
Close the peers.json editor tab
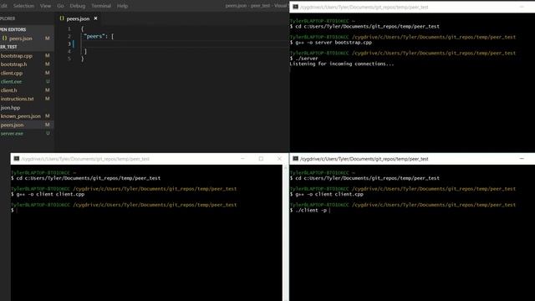coord(95,18)
